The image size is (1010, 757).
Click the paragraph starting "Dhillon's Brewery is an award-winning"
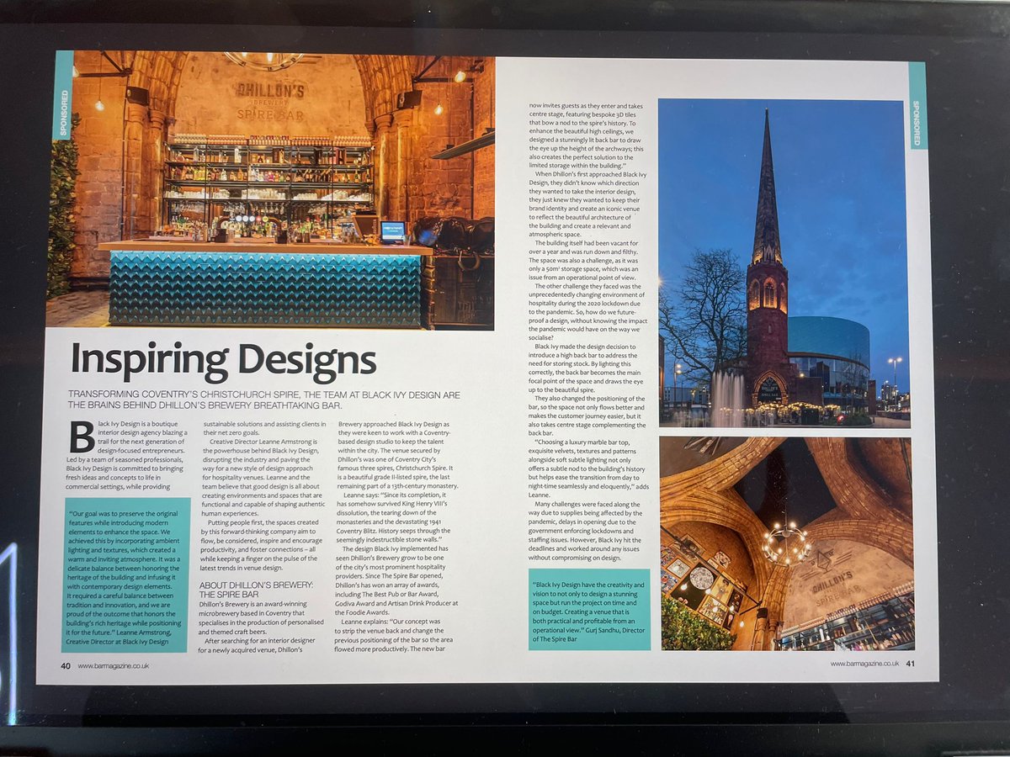tap(260, 618)
